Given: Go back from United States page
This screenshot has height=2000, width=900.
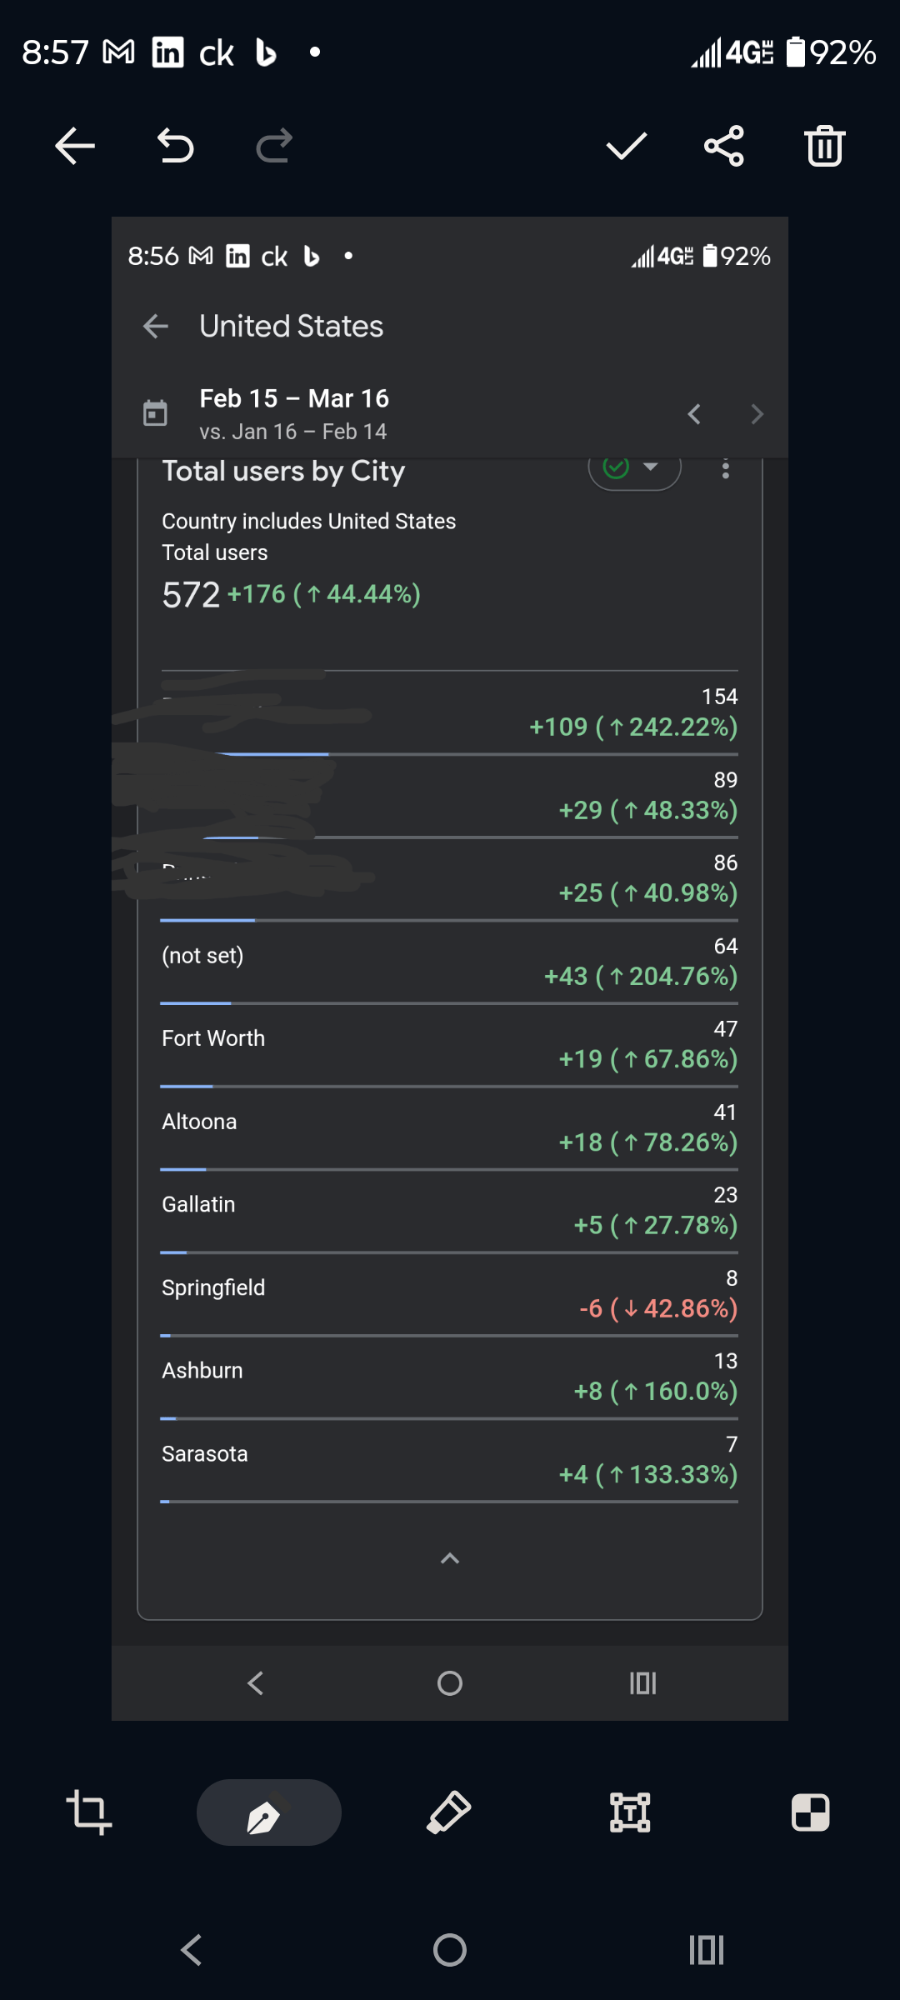Looking at the screenshot, I should pos(156,327).
